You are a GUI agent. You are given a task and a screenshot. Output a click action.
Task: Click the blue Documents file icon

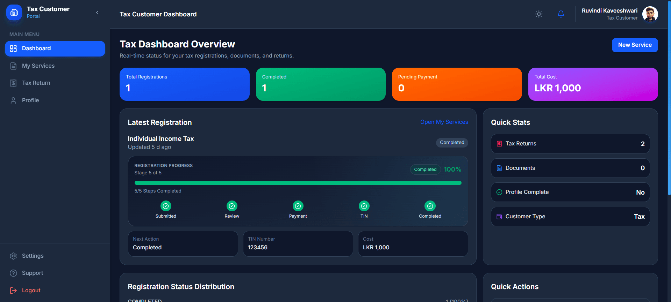coord(499,168)
